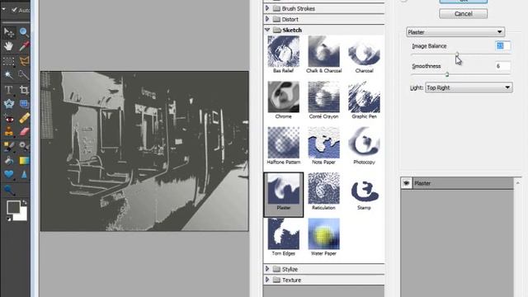The image size is (528, 297).
Task: Open the Plaster filter dropdown
Action: click(455, 32)
